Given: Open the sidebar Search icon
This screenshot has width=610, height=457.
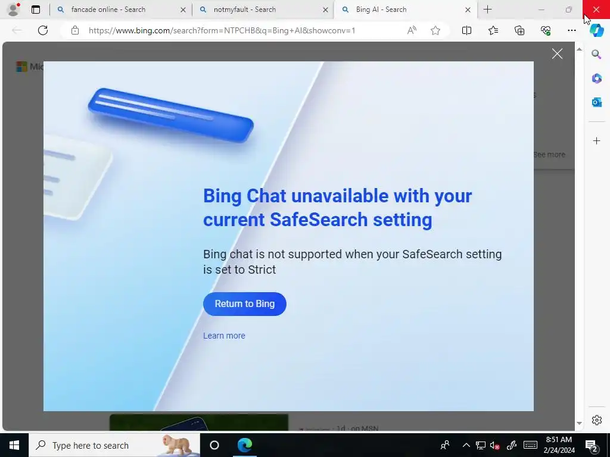Looking at the screenshot, I should coord(596,54).
